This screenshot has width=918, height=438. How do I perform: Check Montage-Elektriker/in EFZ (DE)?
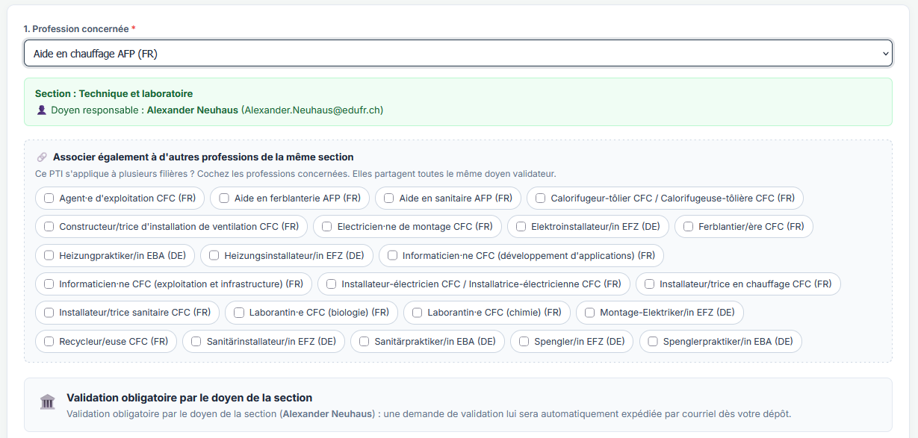[590, 313]
